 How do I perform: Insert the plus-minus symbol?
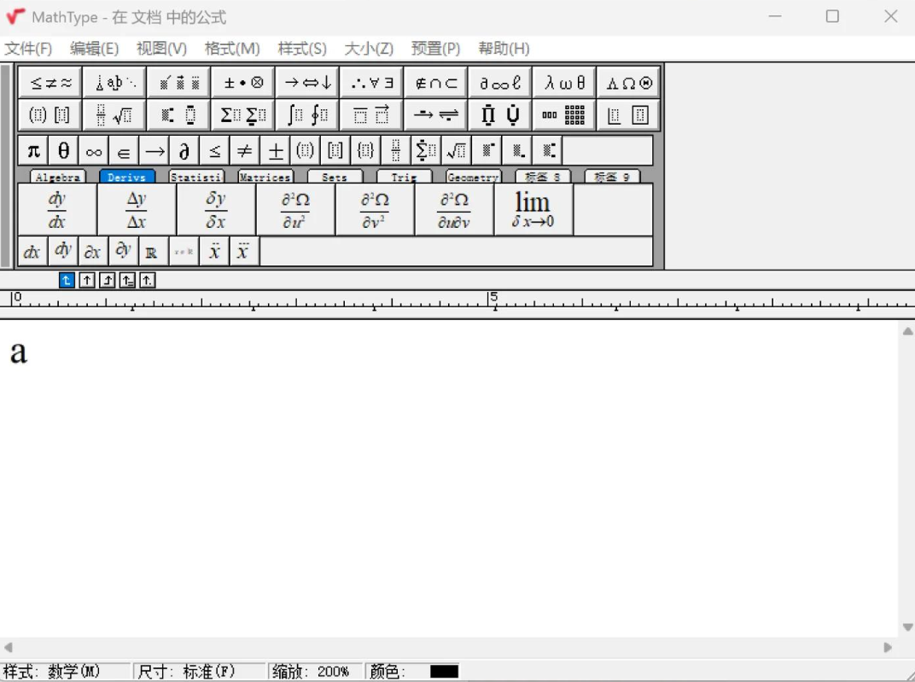click(x=276, y=151)
